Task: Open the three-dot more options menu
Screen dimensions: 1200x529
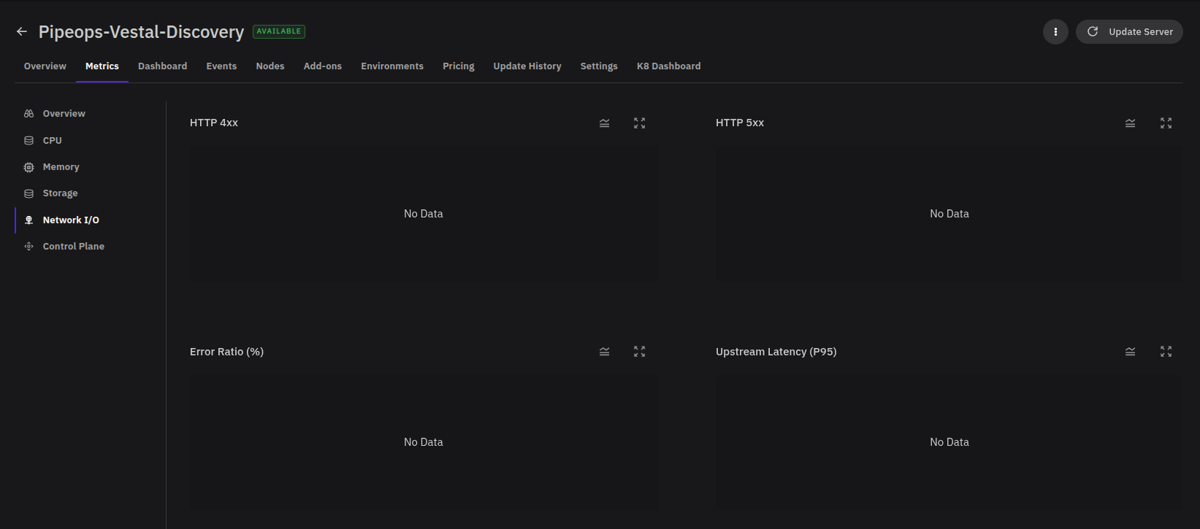Action: [x=1055, y=31]
